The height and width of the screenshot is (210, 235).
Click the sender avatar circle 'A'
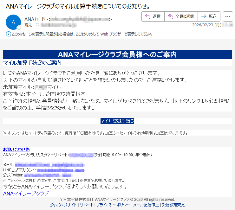click(x=13, y=22)
